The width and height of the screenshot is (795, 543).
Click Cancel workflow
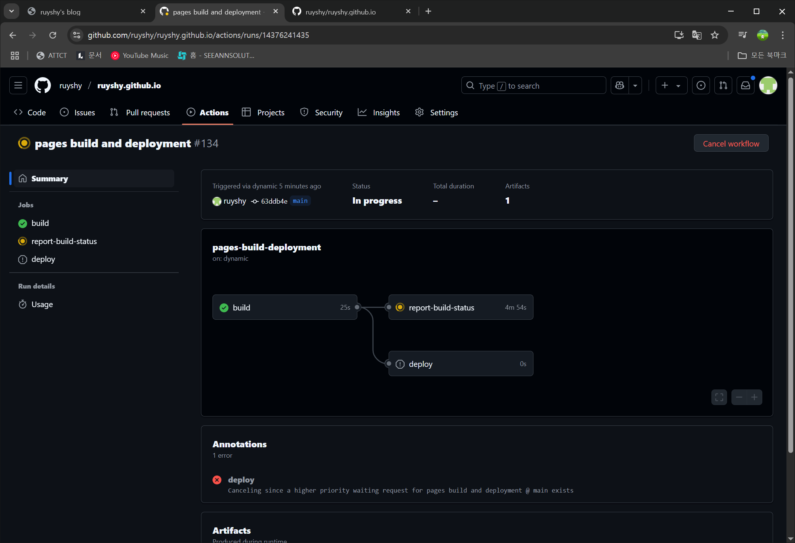click(x=730, y=143)
